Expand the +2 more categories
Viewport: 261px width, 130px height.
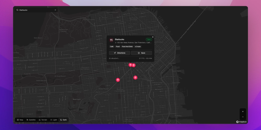pos(138,47)
